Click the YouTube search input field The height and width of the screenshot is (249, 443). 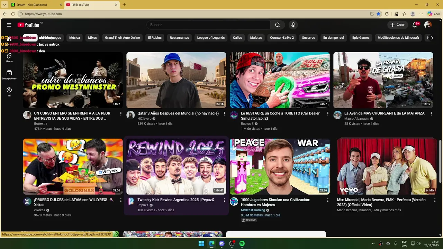click(x=208, y=25)
